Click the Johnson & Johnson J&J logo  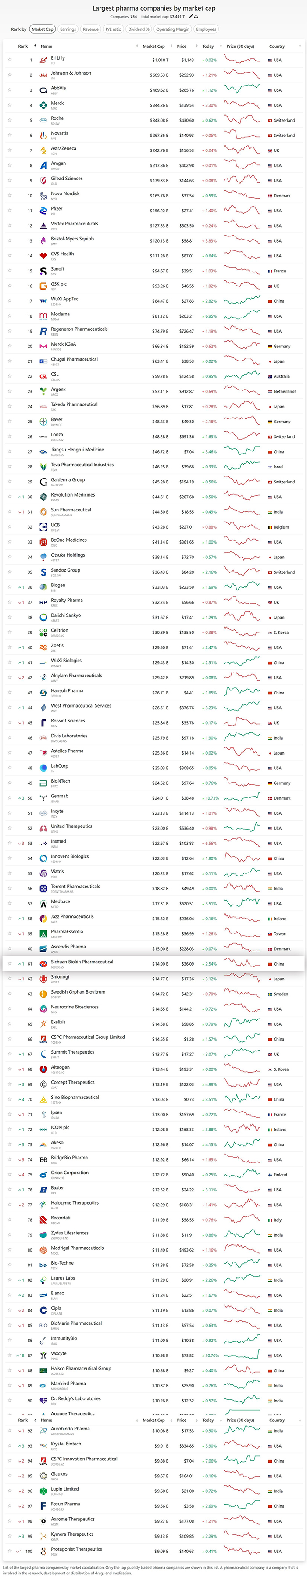pyautogui.click(x=43, y=75)
